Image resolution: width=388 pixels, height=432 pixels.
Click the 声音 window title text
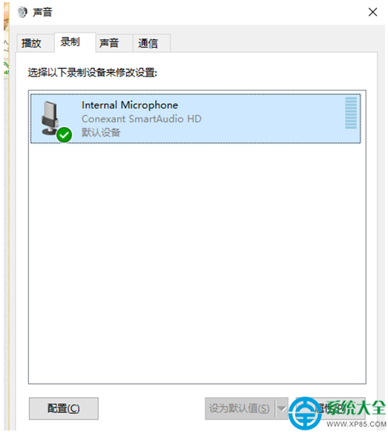point(42,12)
